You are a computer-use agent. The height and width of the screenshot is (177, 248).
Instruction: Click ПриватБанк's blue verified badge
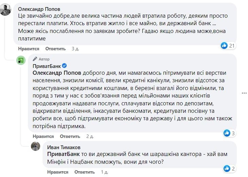click(x=64, y=66)
